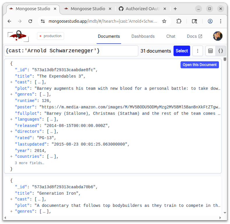The width and height of the screenshot is (230, 224).
Task: Switch to second Mongoose Studio browser tab
Action: (x=88, y=9)
